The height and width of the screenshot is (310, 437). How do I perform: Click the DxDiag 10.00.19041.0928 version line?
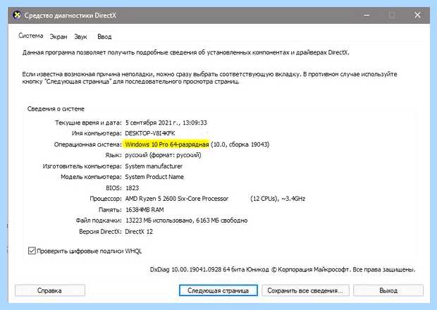[x=283, y=270]
